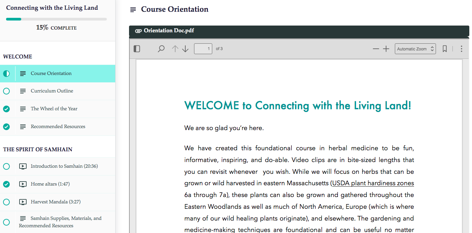Toggle Home altars completed checkmark
The height and width of the screenshot is (233, 472).
coord(6,184)
